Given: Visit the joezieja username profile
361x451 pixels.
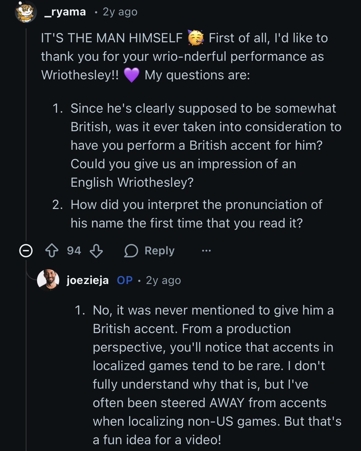Looking at the screenshot, I should tap(88, 280).
